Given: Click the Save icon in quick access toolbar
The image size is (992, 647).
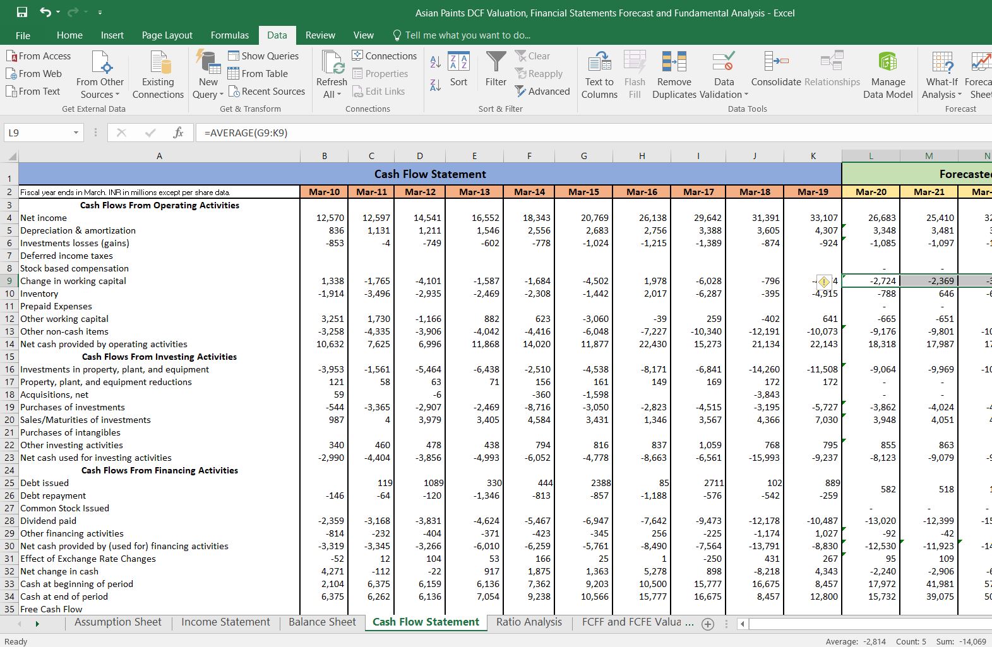Looking at the screenshot, I should (x=22, y=12).
